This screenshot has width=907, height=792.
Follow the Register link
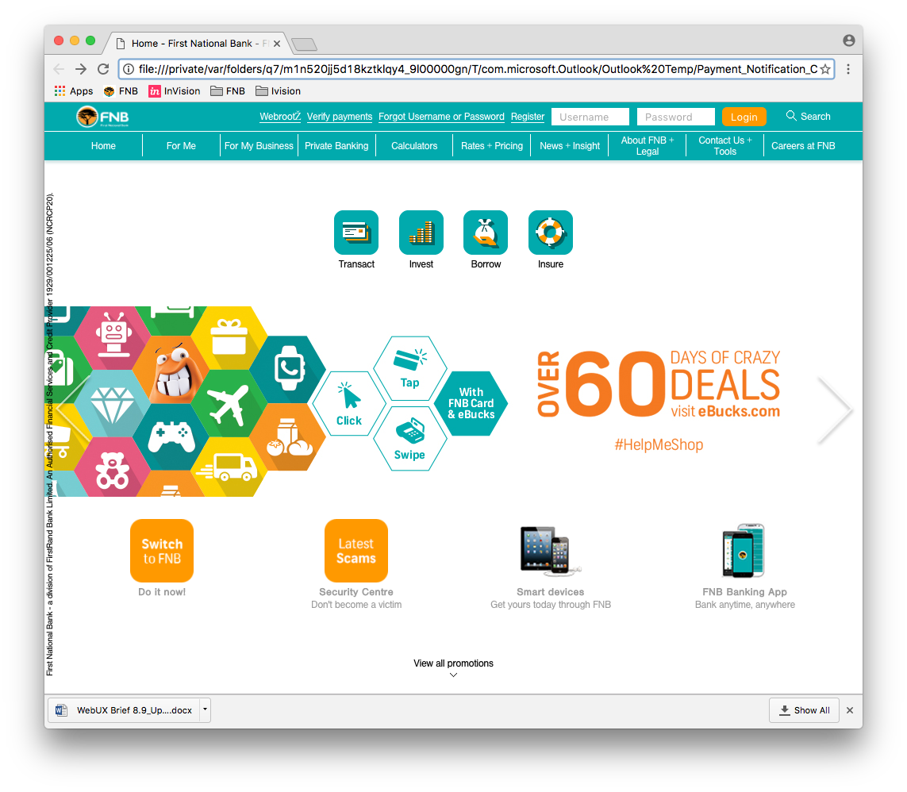(528, 117)
